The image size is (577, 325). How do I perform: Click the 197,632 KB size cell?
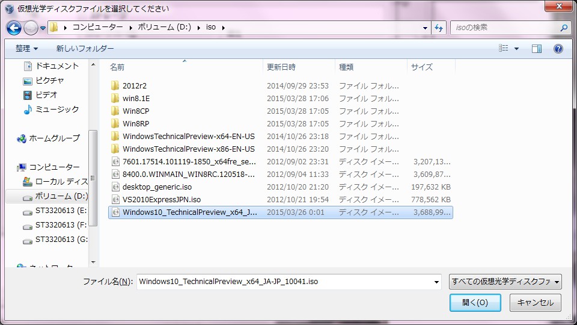click(x=431, y=187)
